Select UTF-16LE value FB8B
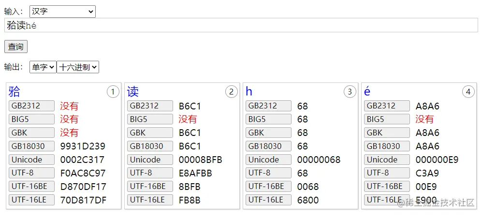The image size is (482, 215). (x=190, y=200)
